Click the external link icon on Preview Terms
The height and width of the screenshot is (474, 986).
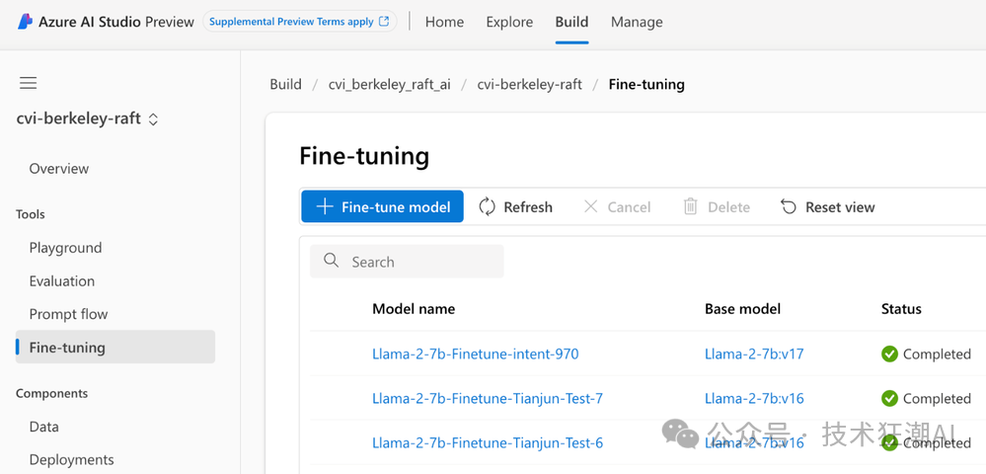click(x=384, y=22)
